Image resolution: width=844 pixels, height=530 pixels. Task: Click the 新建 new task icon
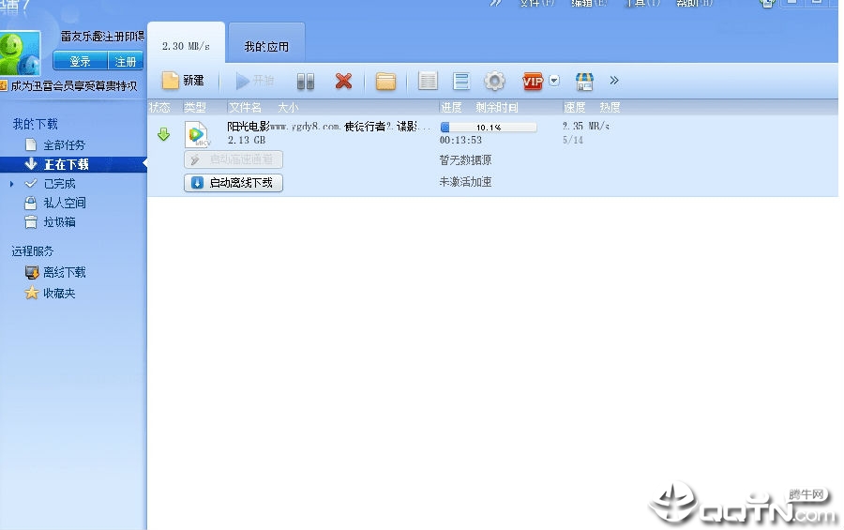point(171,81)
